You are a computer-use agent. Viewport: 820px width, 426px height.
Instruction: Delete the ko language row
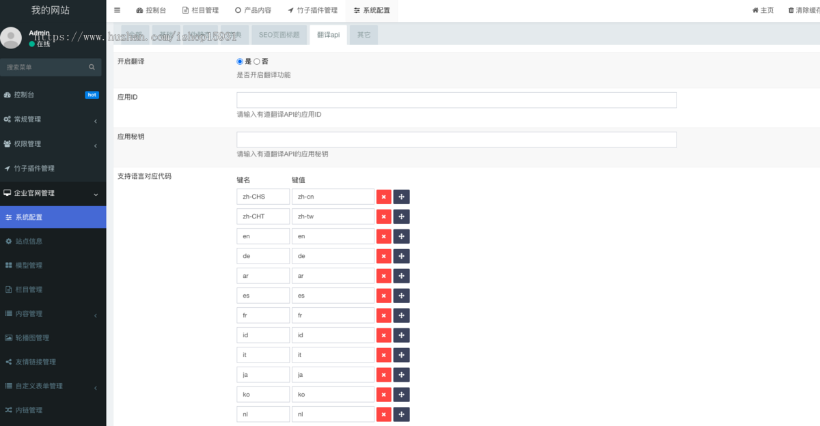pyautogui.click(x=384, y=395)
